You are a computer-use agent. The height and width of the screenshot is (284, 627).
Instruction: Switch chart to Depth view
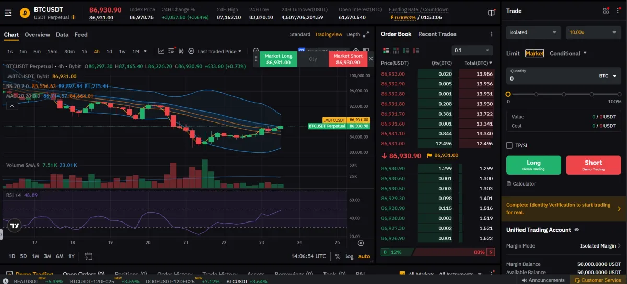click(x=353, y=34)
